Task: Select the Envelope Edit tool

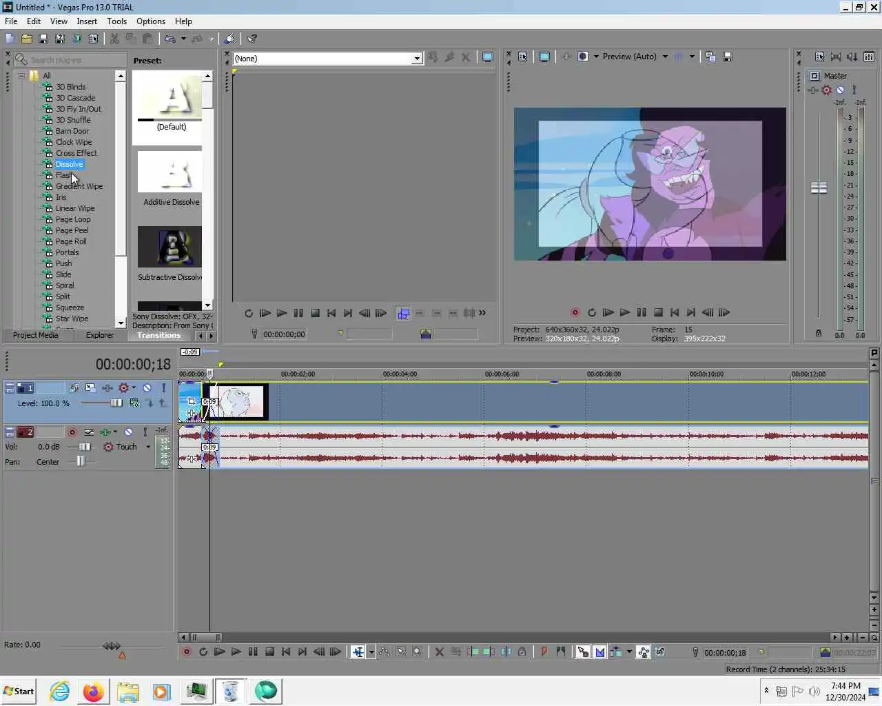Action: coord(384,652)
